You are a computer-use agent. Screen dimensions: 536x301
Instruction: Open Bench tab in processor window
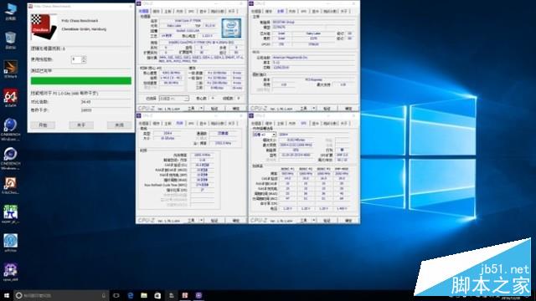tap(218, 11)
